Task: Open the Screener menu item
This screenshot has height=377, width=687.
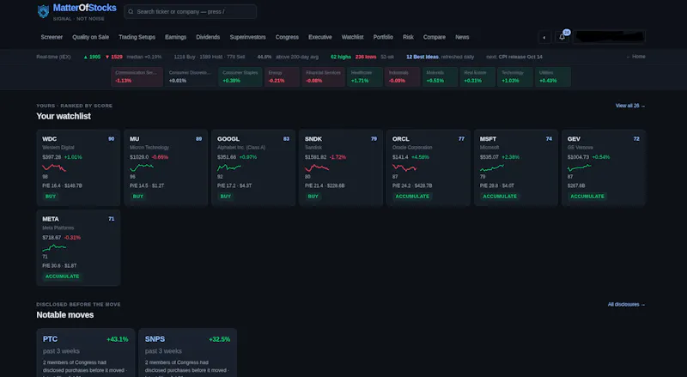Action: [52, 37]
